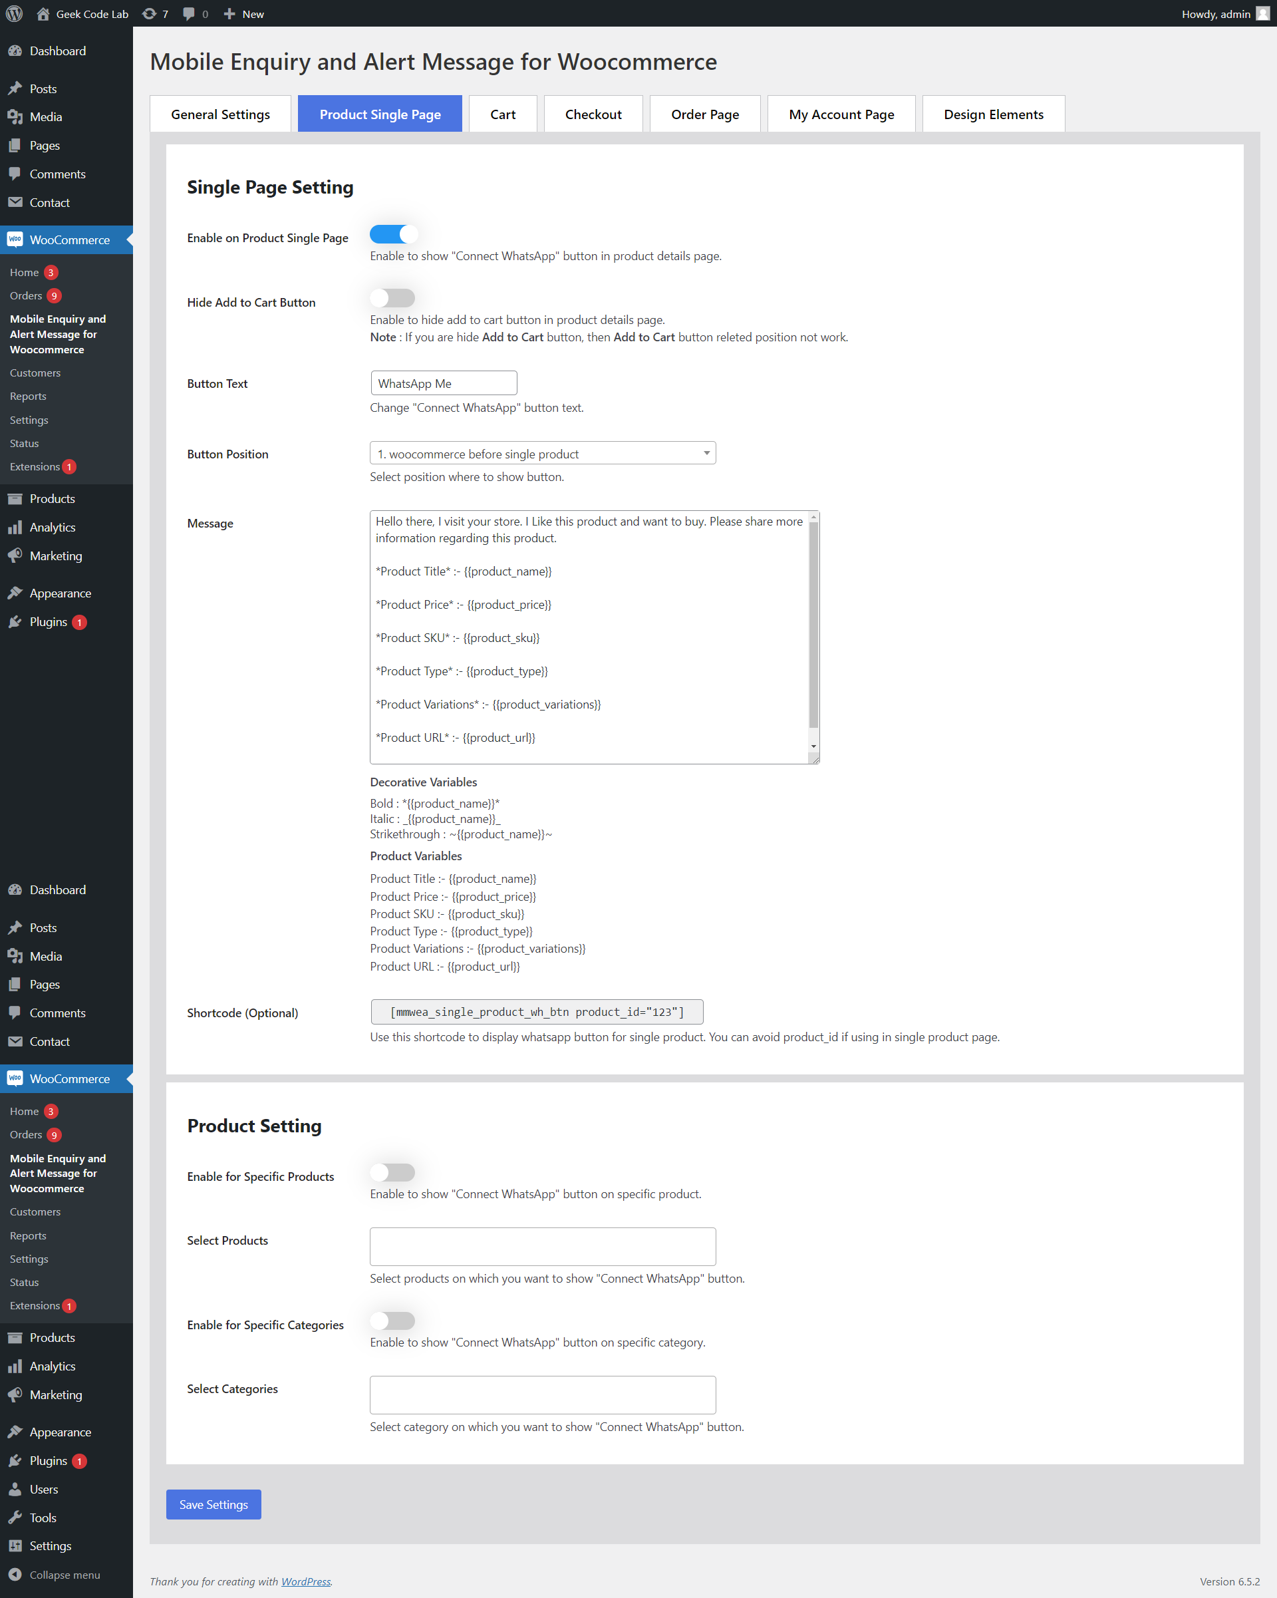Switch on Enable for Specific Categories toggle
The height and width of the screenshot is (1598, 1277).
(393, 1320)
